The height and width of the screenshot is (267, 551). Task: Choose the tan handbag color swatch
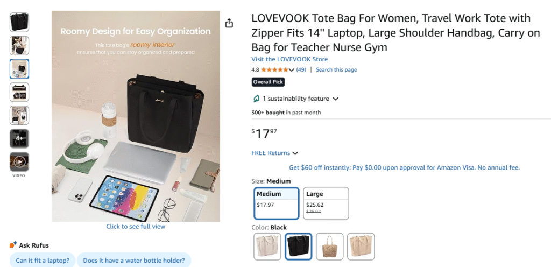pyautogui.click(x=330, y=247)
